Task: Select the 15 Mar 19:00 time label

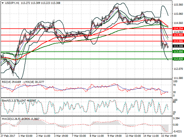Action: [169, 136]
